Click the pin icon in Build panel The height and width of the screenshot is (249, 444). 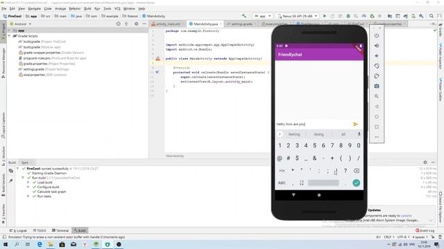tap(11, 181)
